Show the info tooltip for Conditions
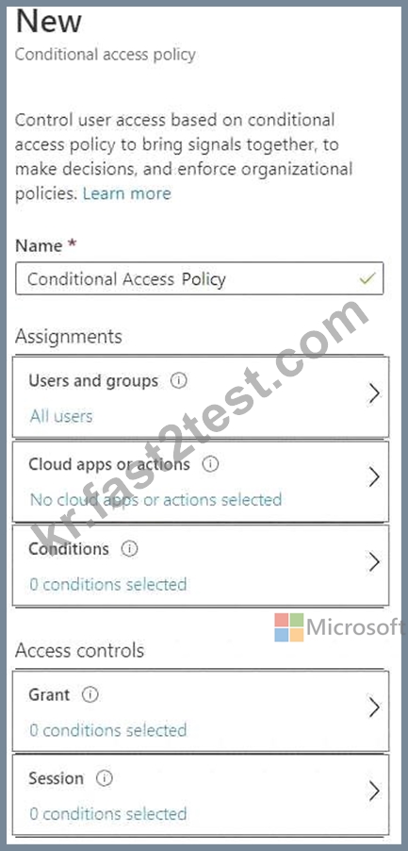 click(129, 549)
